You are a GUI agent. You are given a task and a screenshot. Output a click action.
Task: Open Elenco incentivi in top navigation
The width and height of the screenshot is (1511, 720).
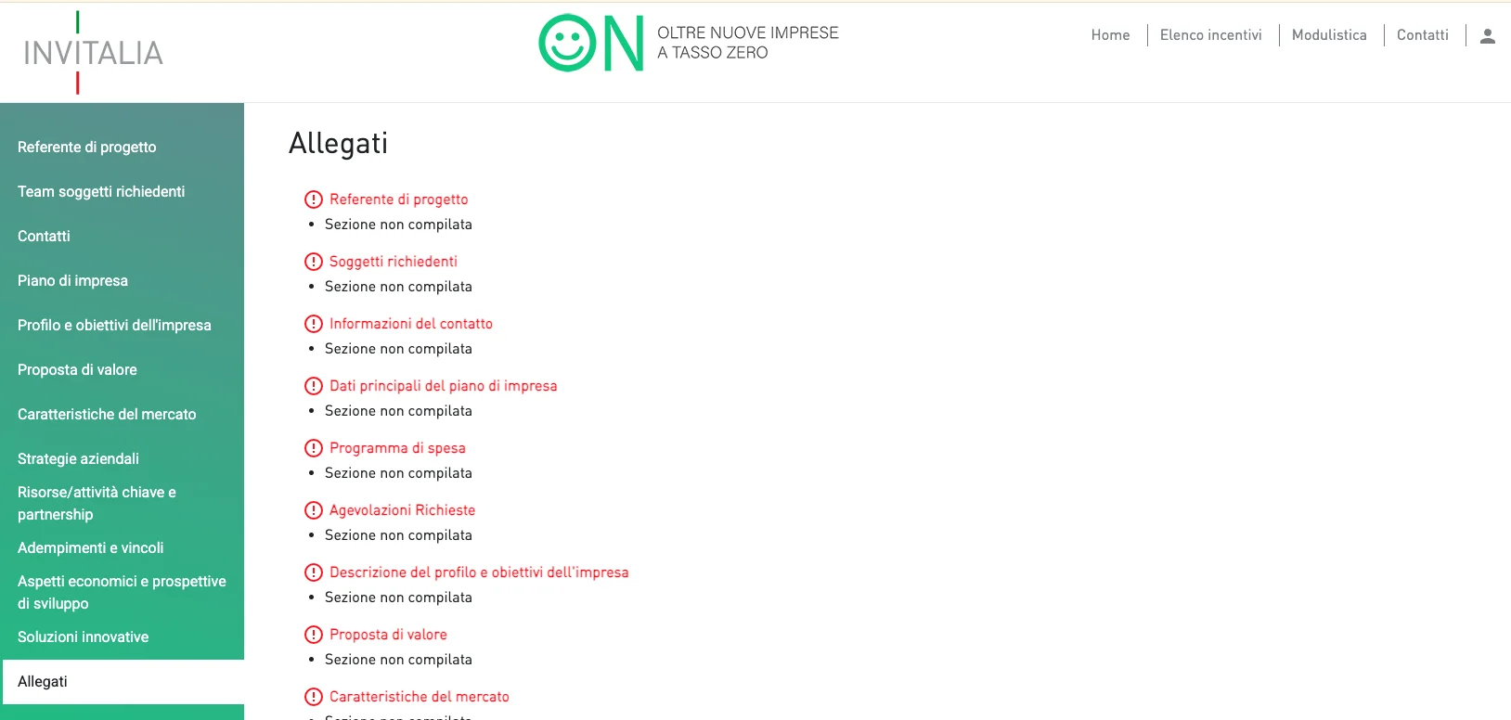click(1210, 35)
